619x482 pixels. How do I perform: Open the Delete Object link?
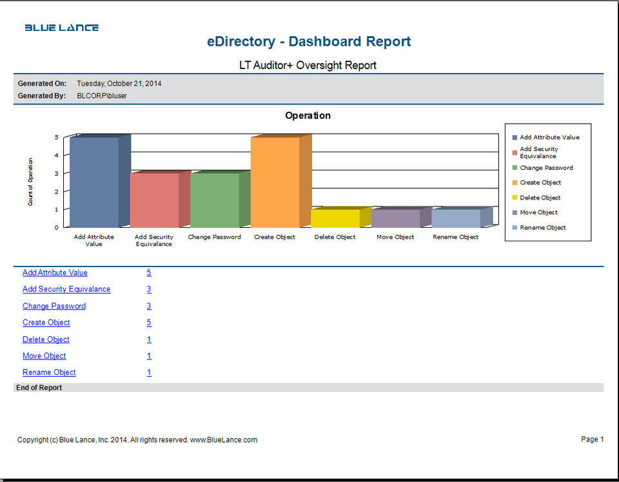pos(46,339)
